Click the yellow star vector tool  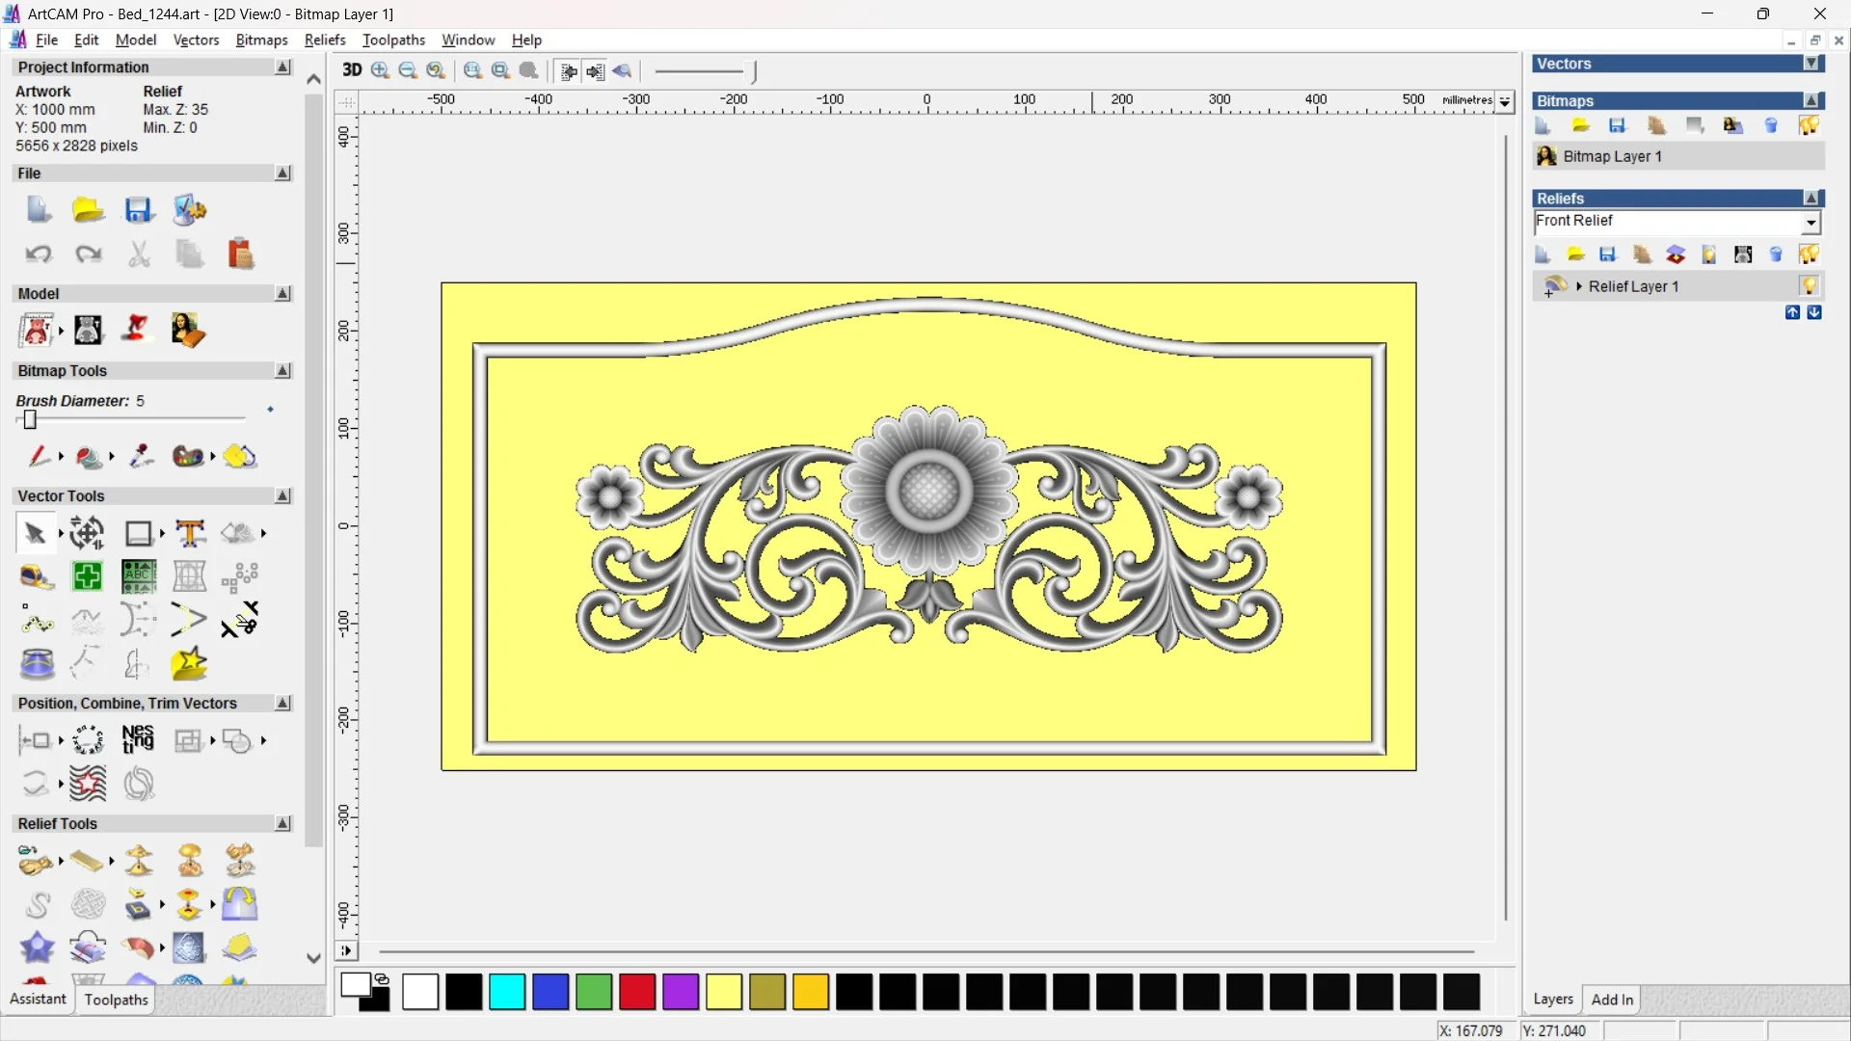point(189,664)
